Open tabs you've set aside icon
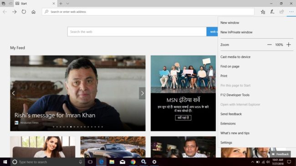296x166 pixels. pyautogui.click(x=3, y=3)
